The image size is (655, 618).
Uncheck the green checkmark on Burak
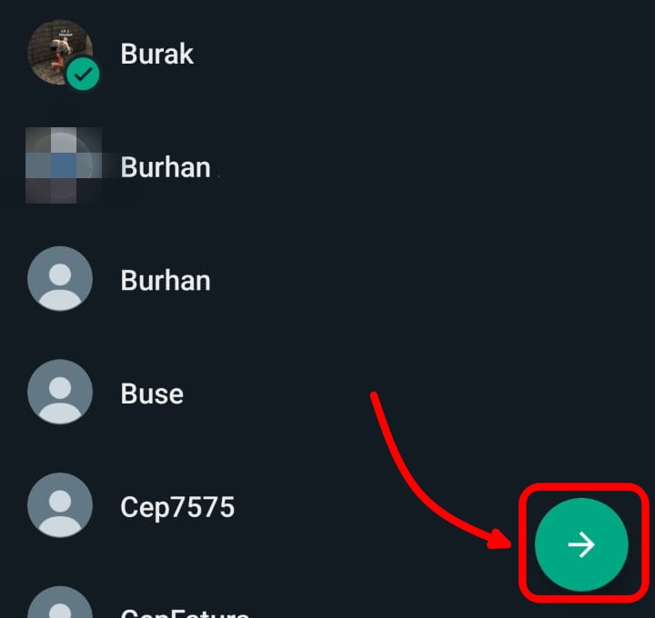83,75
